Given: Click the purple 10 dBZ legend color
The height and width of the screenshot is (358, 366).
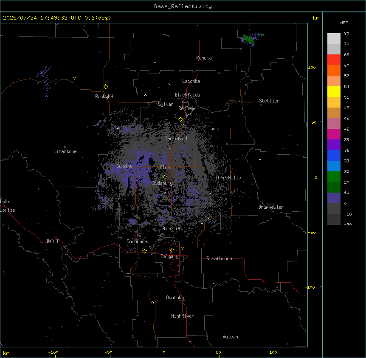Looking at the screenshot, I should [x=334, y=198].
